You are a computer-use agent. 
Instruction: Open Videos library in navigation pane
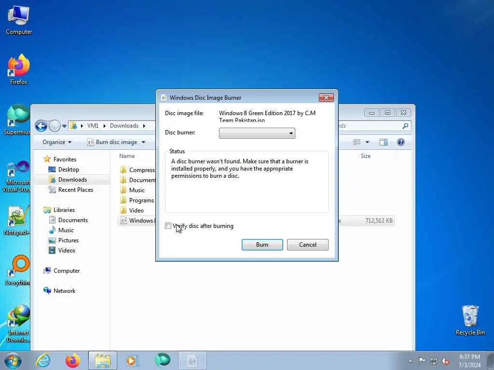[x=67, y=251]
